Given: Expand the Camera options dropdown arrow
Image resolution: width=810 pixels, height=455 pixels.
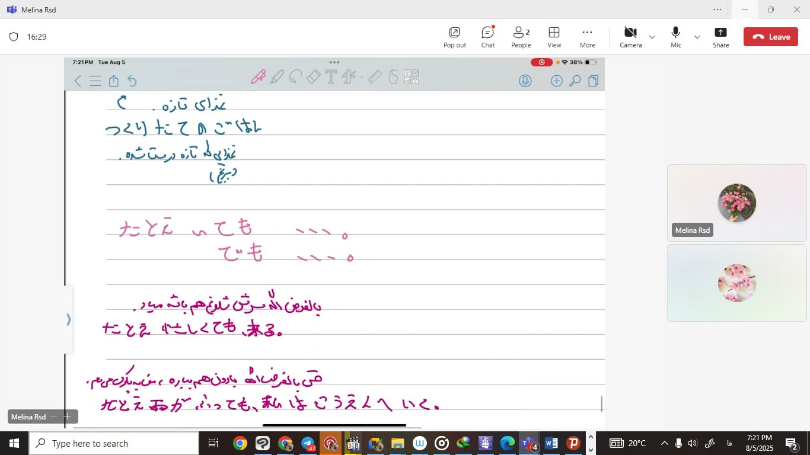Looking at the screenshot, I should [652, 37].
